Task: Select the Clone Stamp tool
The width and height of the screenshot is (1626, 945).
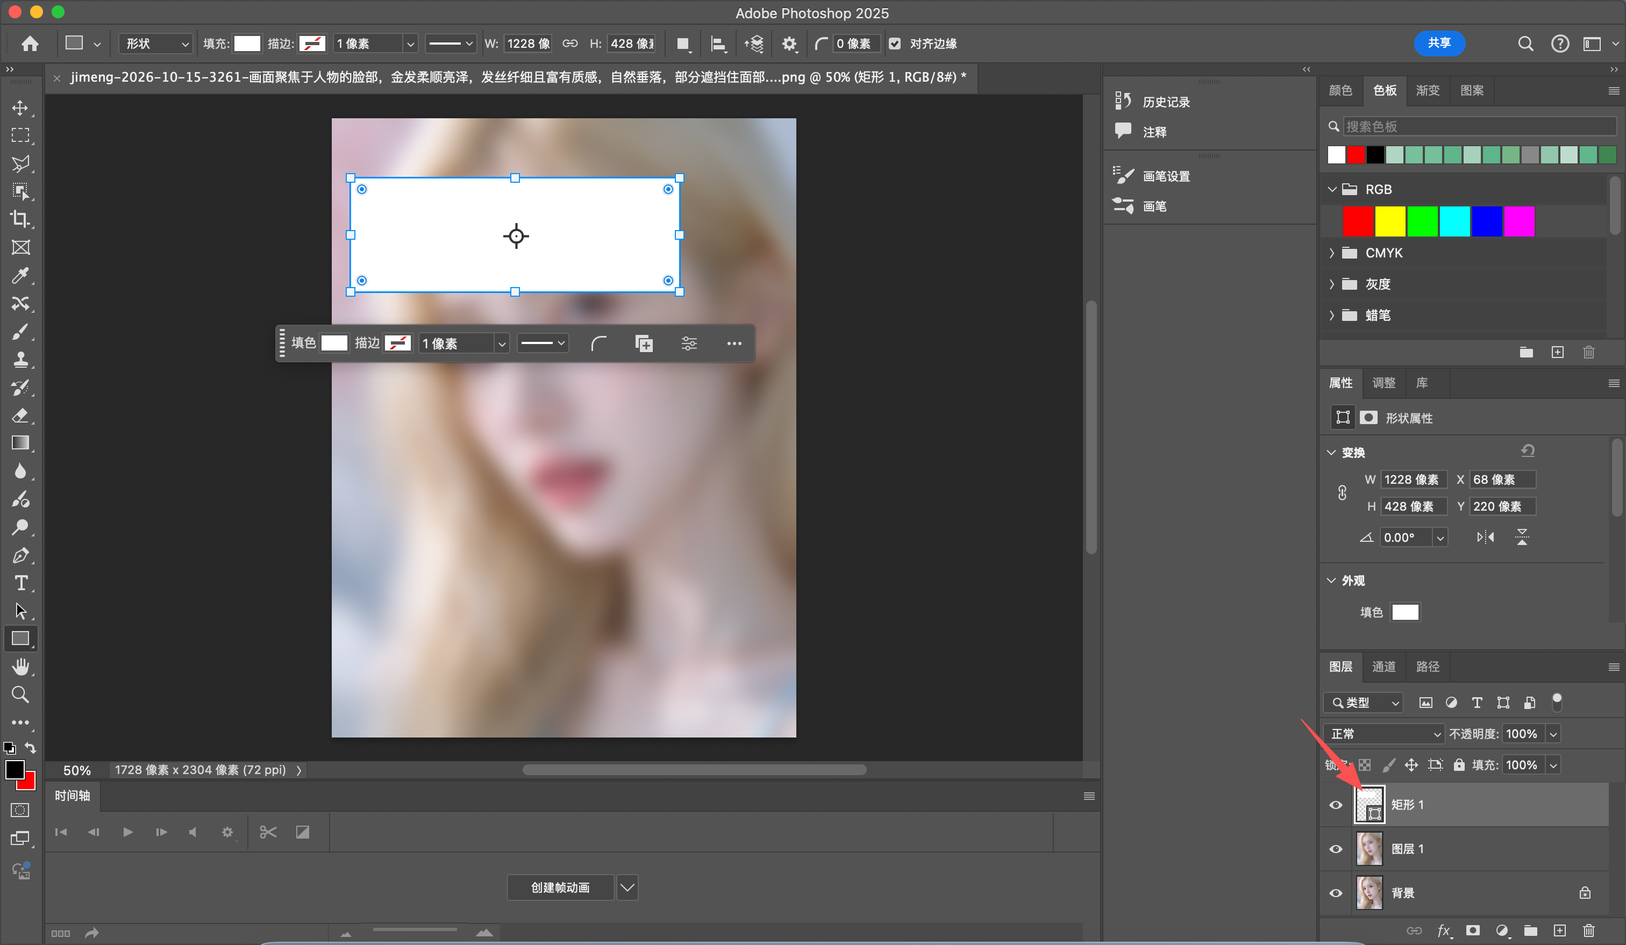Action: [20, 359]
